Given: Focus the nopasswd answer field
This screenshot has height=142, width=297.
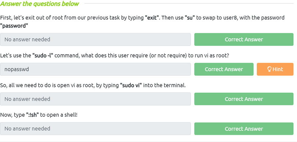Looking at the screenshot, I should pos(95,69).
